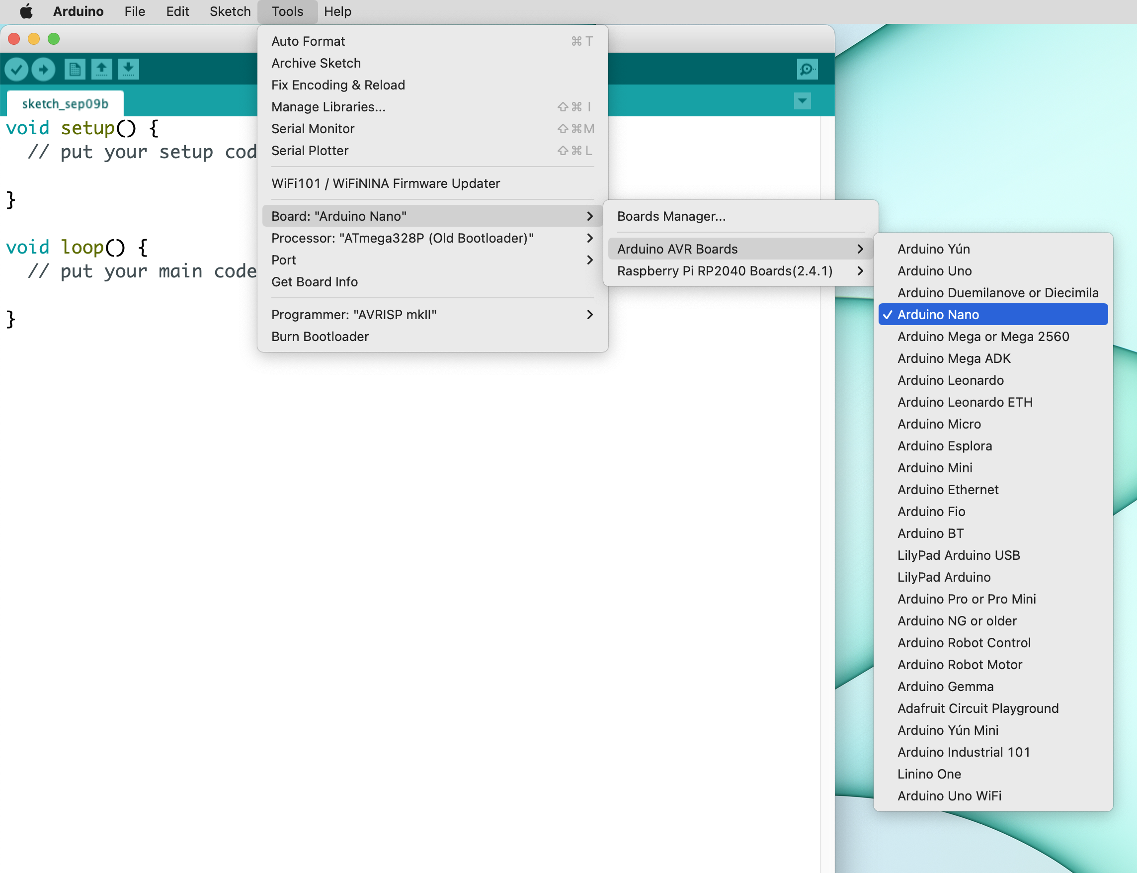The image size is (1137, 873).
Task: Select Arduino NG or older
Action: point(993,620)
